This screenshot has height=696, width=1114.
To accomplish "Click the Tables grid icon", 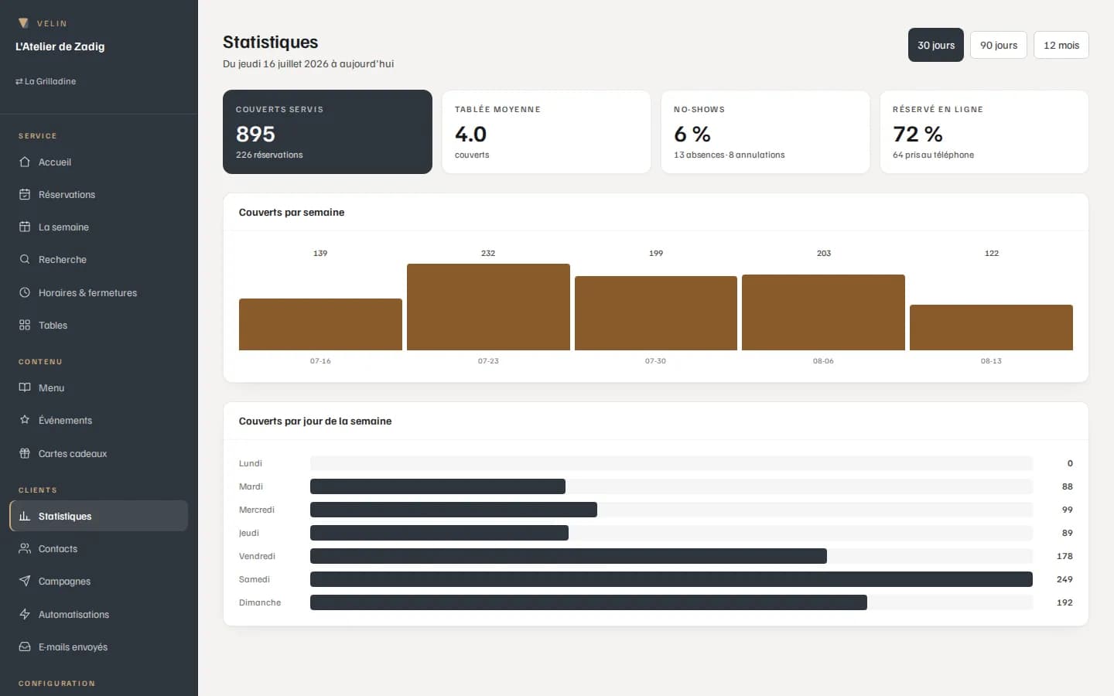I will point(25,326).
